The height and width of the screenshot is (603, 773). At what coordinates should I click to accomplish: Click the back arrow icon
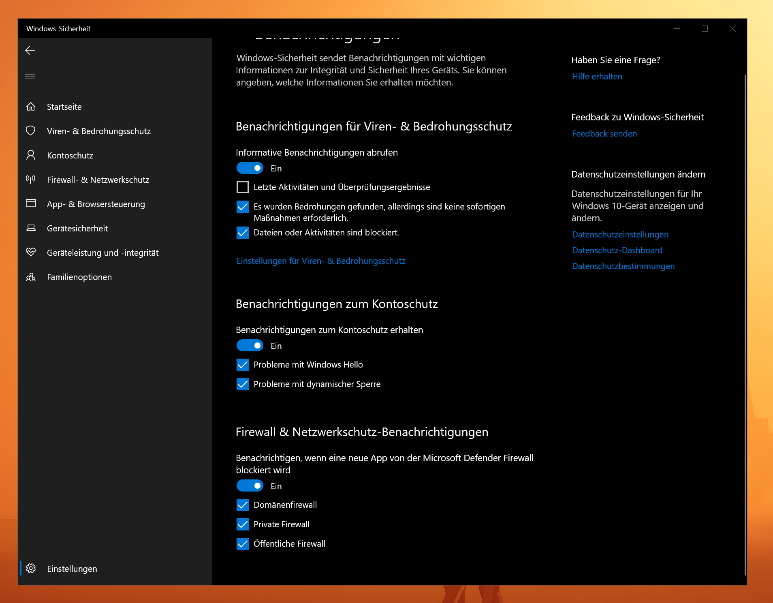coord(30,50)
